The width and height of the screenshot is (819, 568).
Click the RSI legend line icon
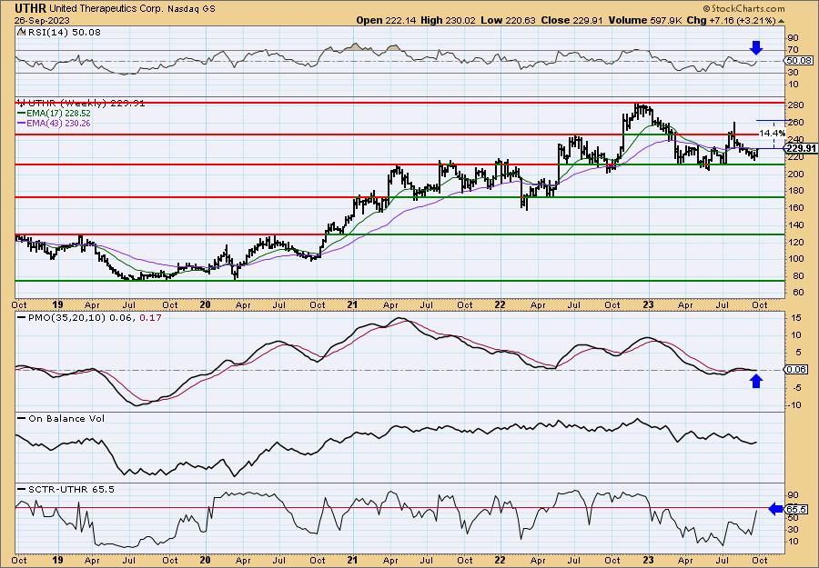[22, 32]
